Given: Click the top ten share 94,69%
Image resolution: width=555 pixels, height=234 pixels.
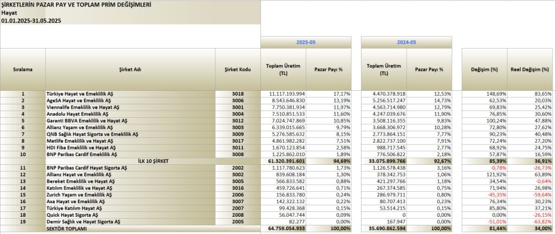Looking at the screenshot, I should [x=328, y=161].
